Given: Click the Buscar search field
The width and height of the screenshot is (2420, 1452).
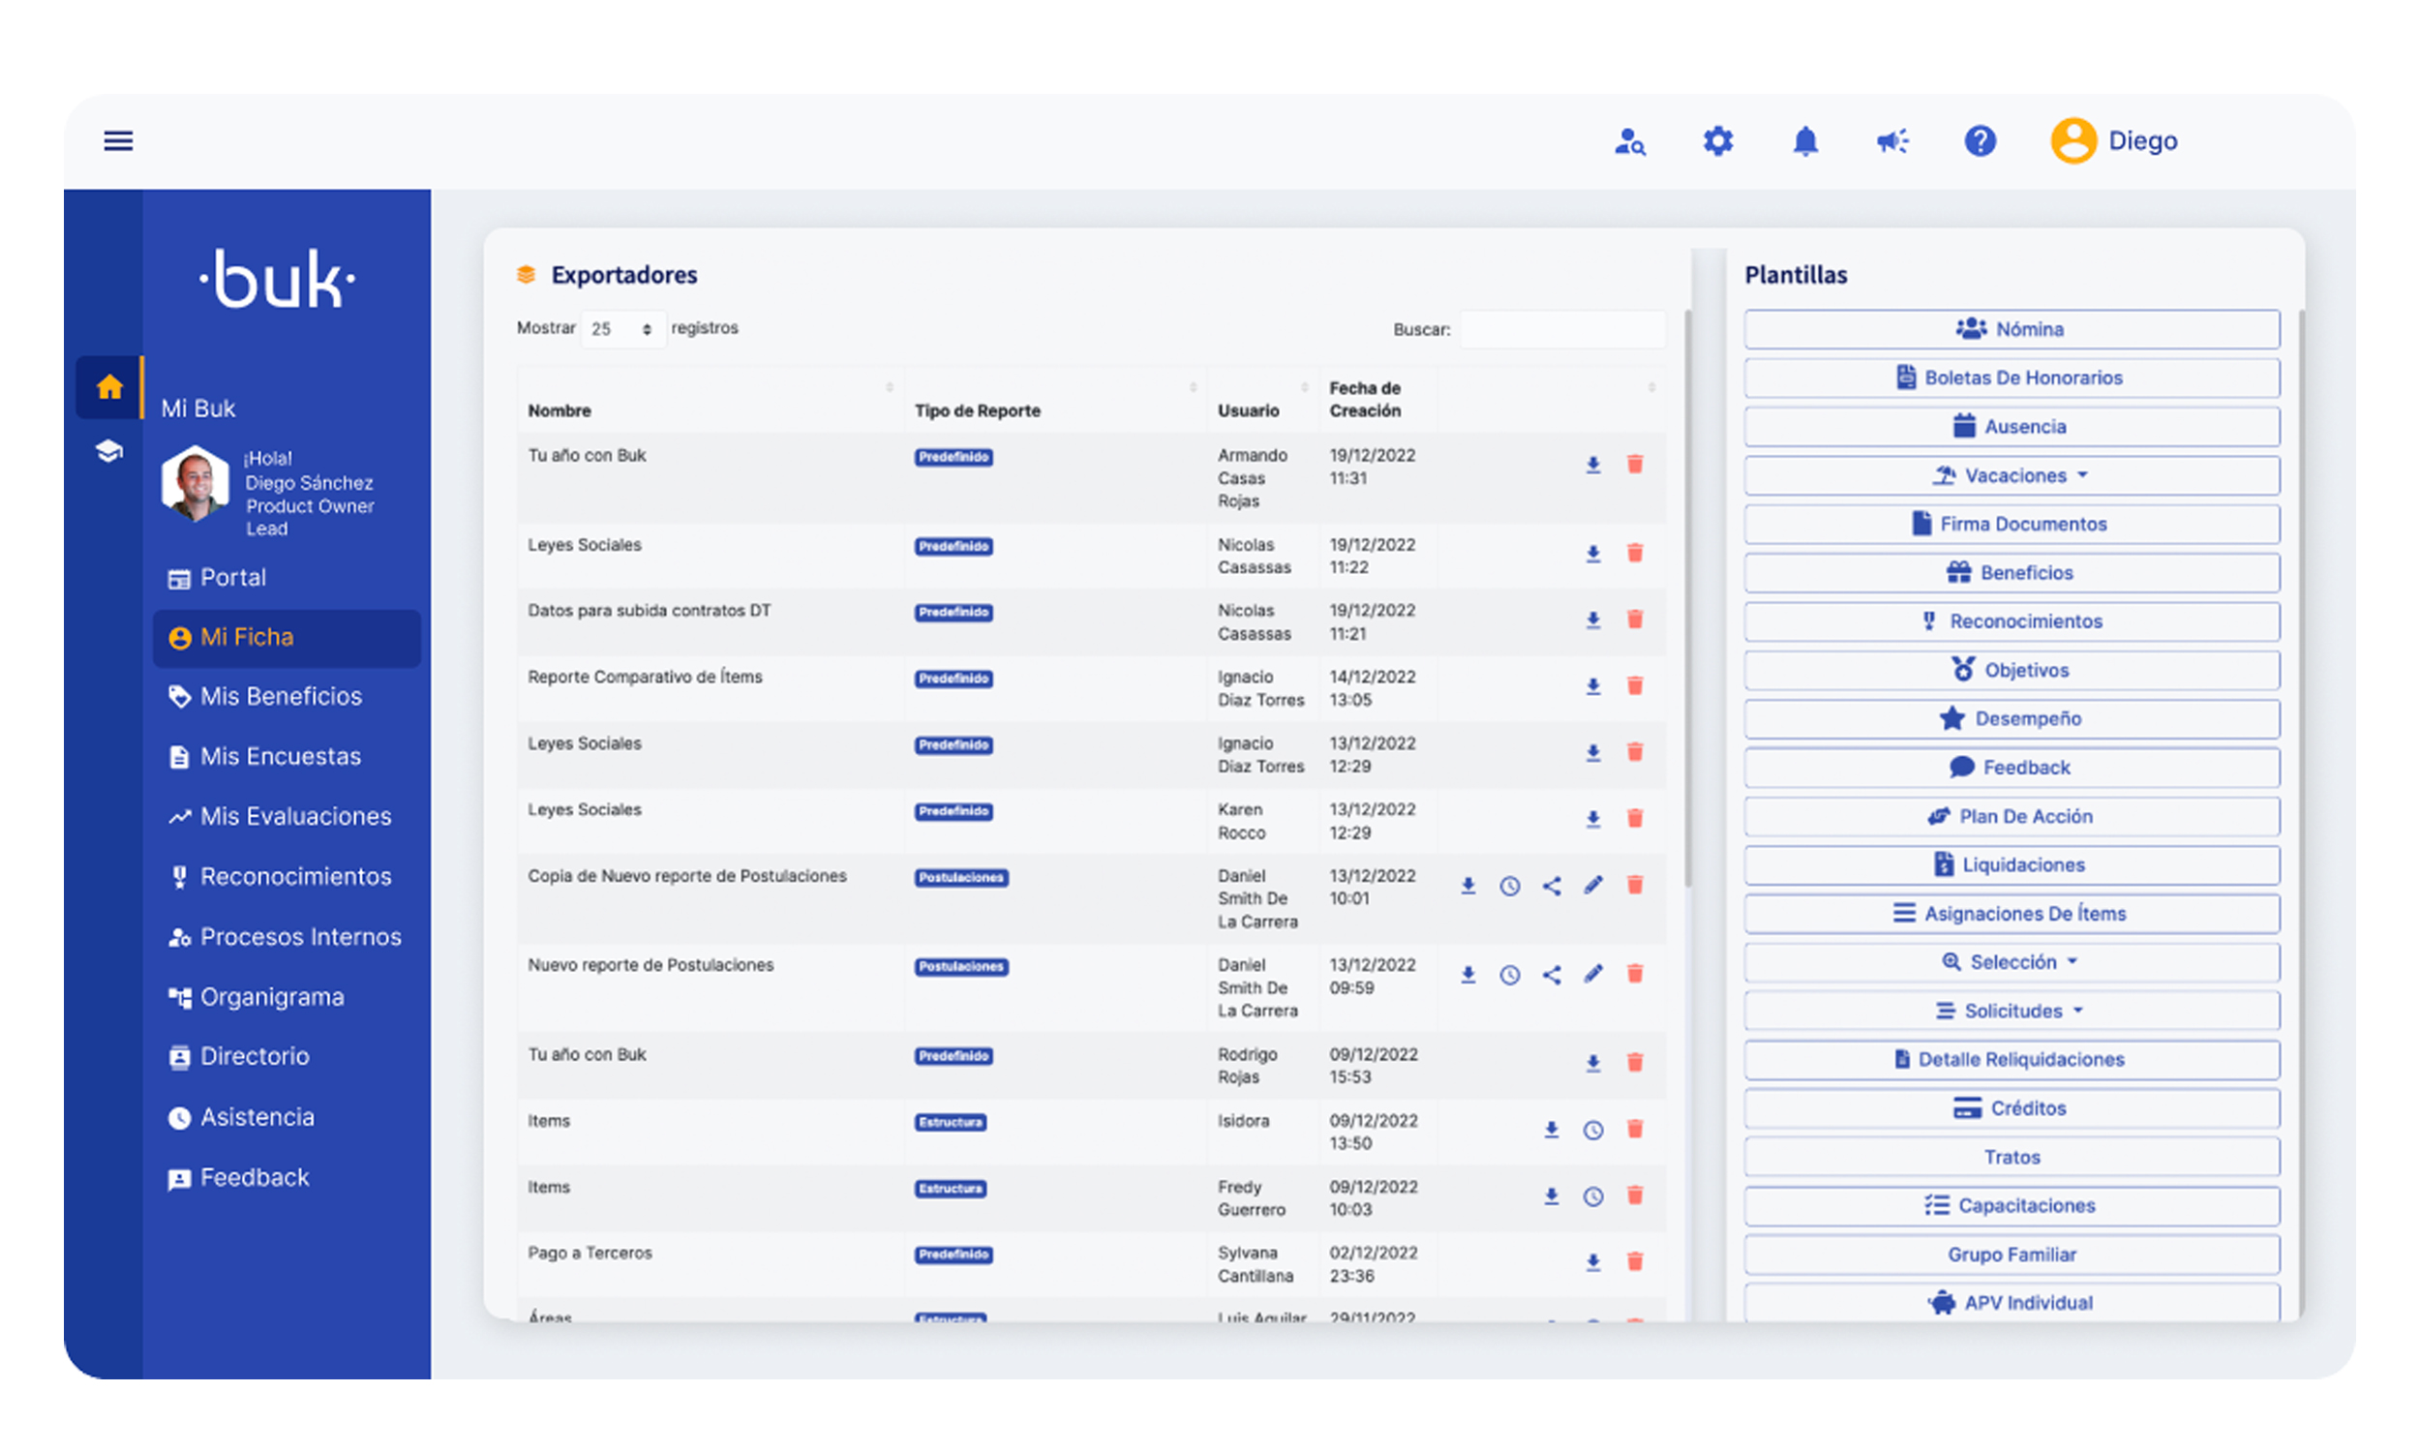Looking at the screenshot, I should (1562, 330).
